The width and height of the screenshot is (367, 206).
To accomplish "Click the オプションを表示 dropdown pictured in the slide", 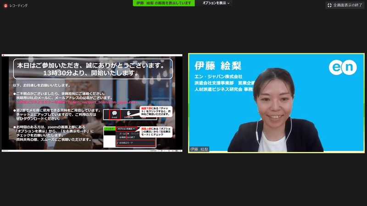I will click(127, 129).
